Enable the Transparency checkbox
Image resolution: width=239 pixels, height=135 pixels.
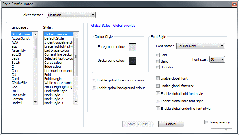pyautogui.click(x=206, y=122)
